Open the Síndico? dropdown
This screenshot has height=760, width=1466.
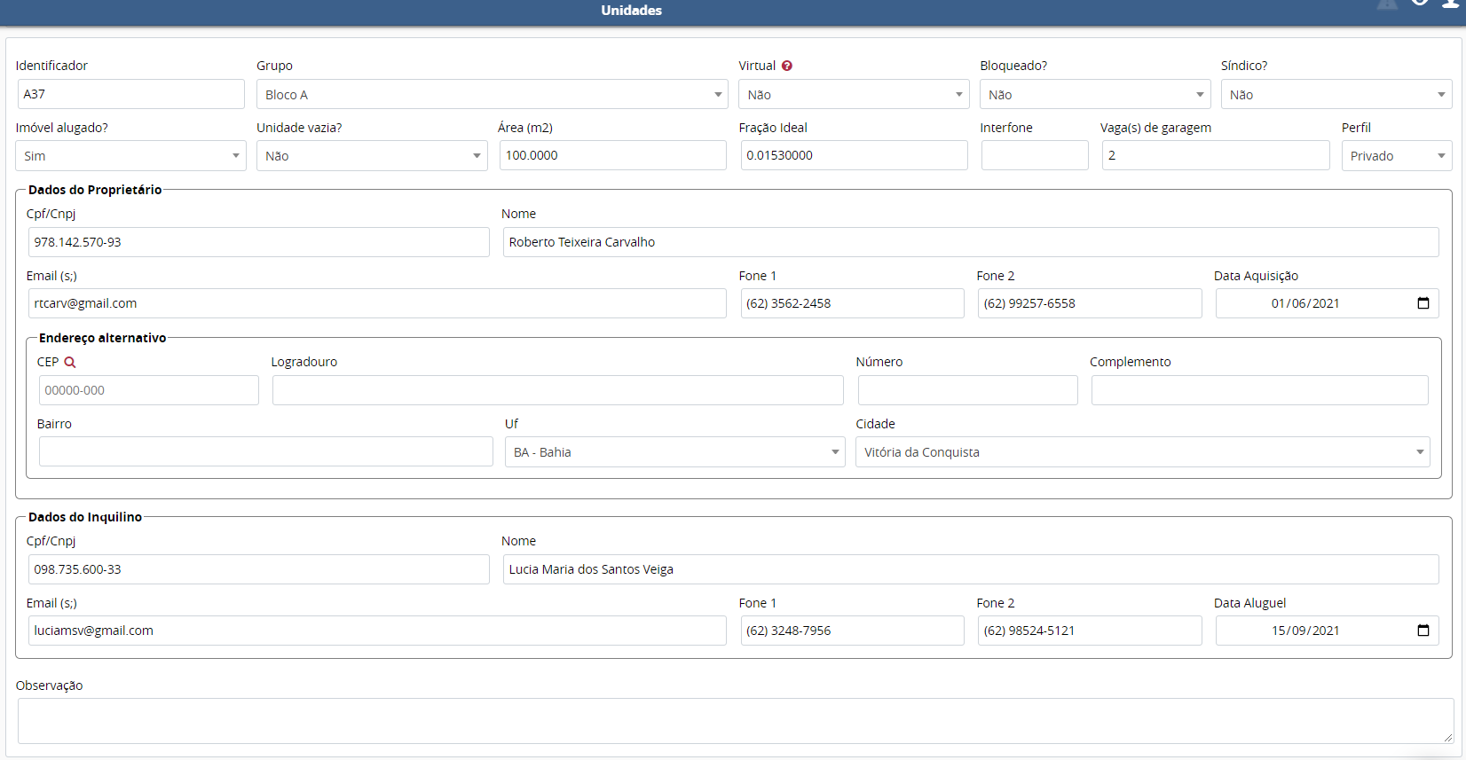(x=1336, y=95)
